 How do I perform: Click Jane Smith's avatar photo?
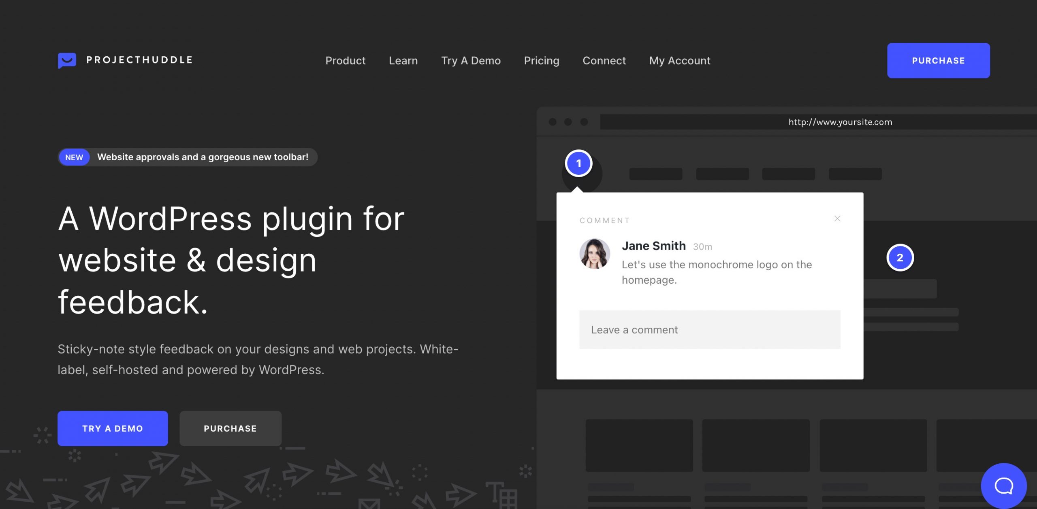point(594,254)
